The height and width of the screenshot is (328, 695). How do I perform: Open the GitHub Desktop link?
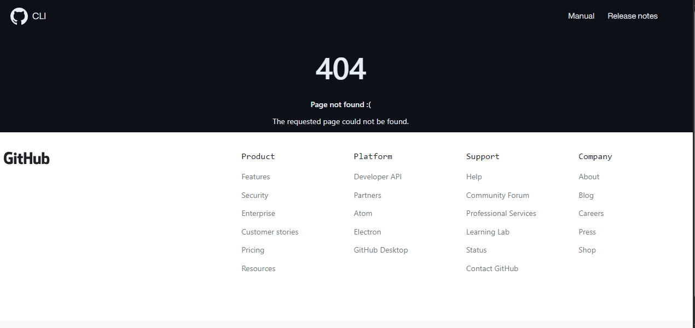click(381, 250)
